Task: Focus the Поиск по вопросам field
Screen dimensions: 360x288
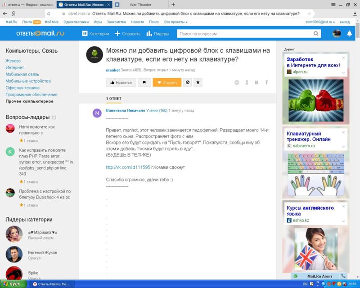Action: (246, 34)
